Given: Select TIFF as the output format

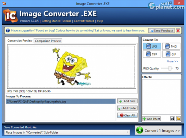Looking at the screenshot, I should click(152, 54).
